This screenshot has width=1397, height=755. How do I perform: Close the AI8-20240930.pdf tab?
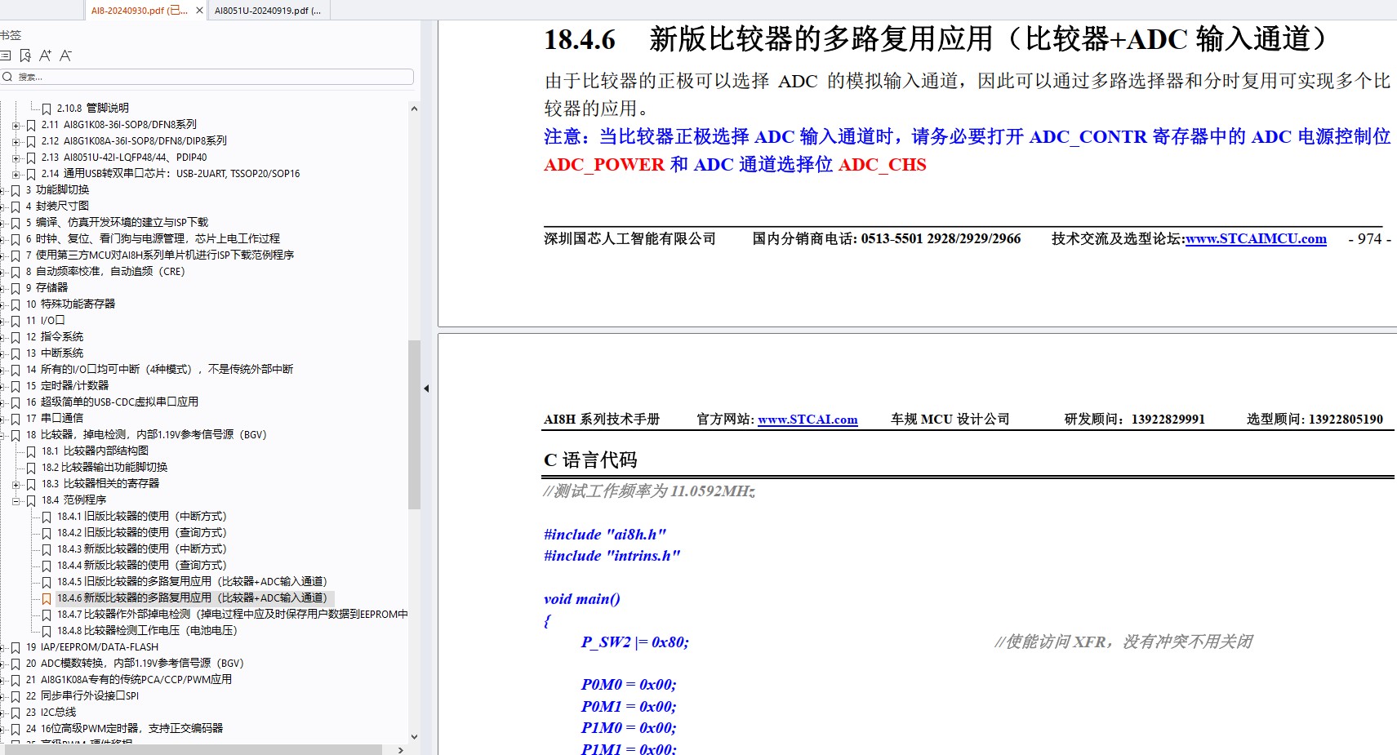pyautogui.click(x=199, y=11)
